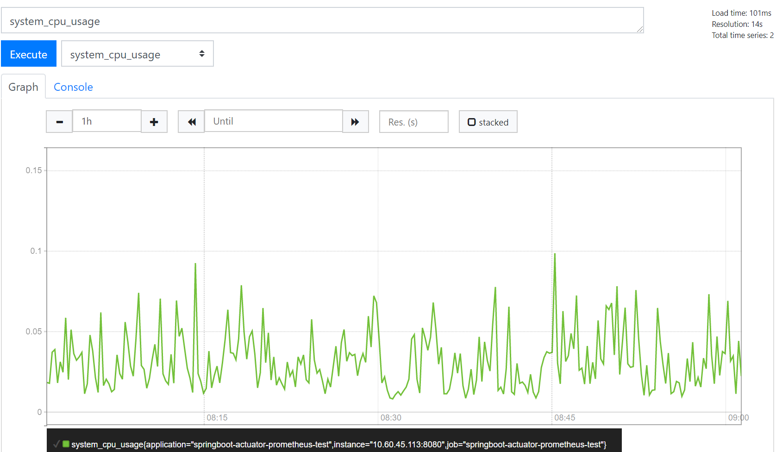Click the green legend swatch for system_cpu_usage

point(66,444)
